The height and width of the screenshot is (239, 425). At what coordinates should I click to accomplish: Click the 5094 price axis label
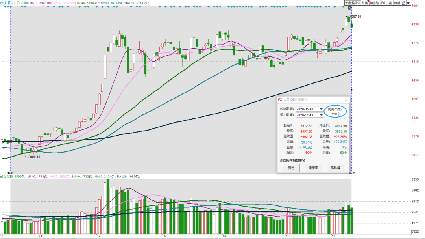point(415,6)
